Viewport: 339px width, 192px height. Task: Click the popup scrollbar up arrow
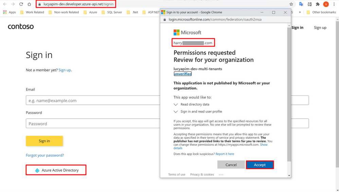coord(289,26)
